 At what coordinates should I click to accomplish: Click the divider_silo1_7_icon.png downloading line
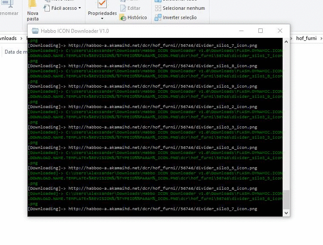tap(142, 46)
